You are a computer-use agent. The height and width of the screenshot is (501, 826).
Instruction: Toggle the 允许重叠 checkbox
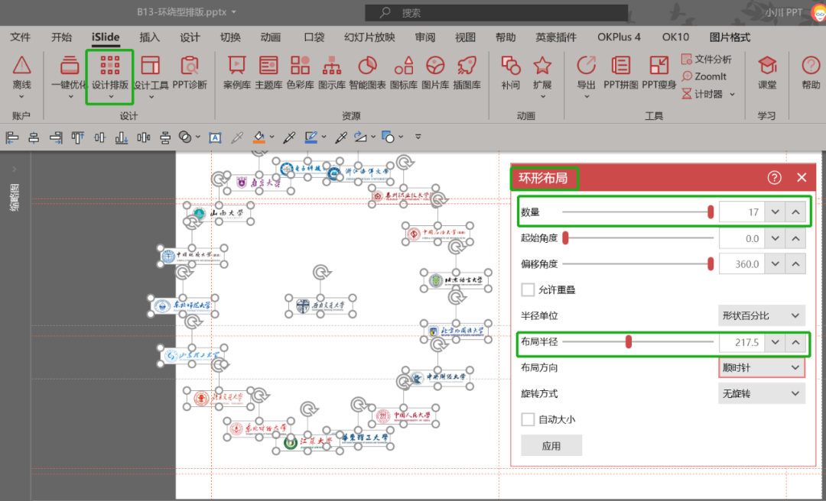(x=528, y=289)
